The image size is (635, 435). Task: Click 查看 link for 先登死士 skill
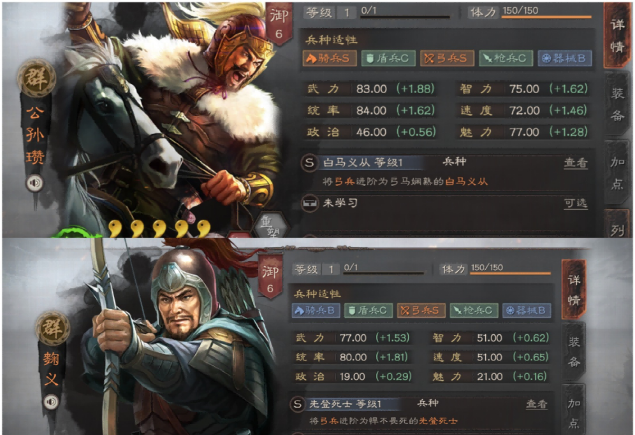point(537,404)
